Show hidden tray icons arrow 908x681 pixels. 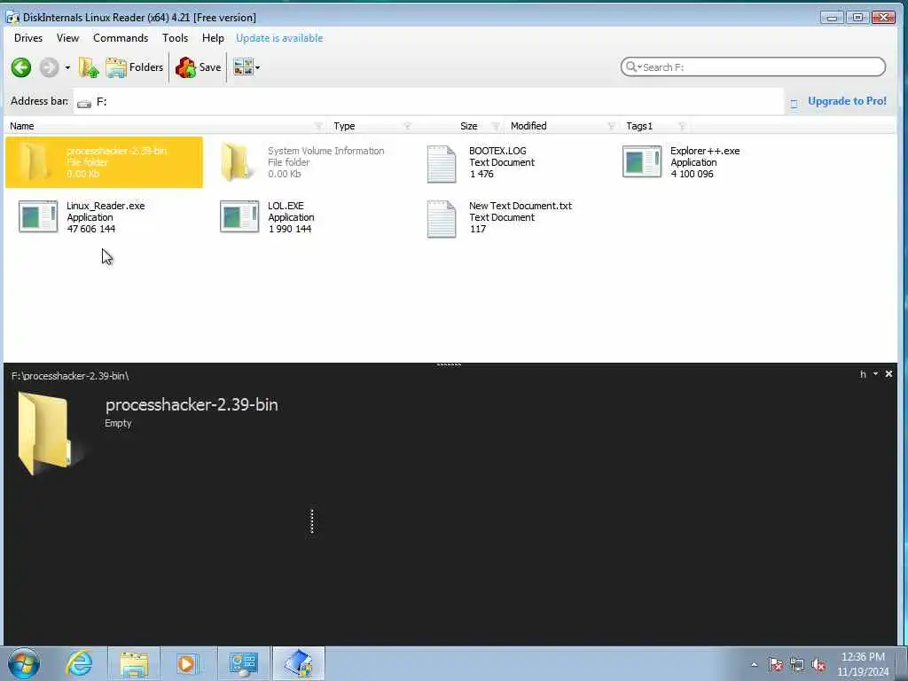(754, 665)
